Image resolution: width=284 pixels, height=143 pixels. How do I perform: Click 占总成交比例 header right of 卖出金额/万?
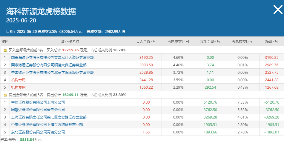tap(242, 41)
